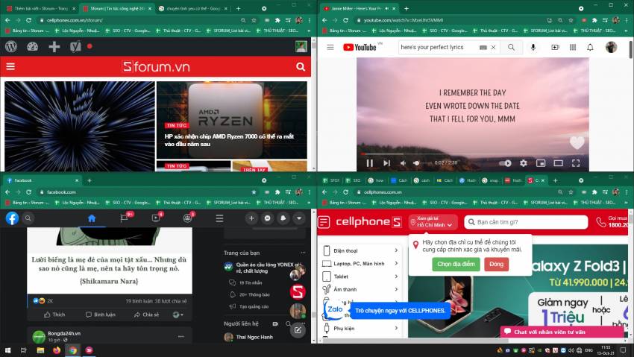Open the Facebook create plus button
634x357 pixels.
tap(251, 218)
